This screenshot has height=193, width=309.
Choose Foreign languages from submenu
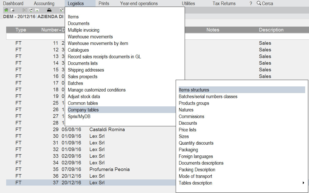pyautogui.click(x=196, y=156)
